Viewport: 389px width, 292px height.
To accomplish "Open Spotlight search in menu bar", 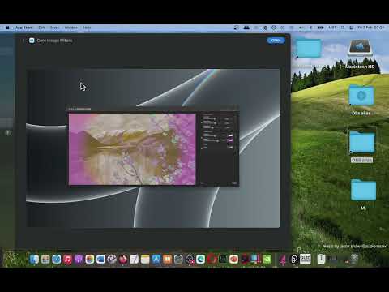I will pos(343,28).
